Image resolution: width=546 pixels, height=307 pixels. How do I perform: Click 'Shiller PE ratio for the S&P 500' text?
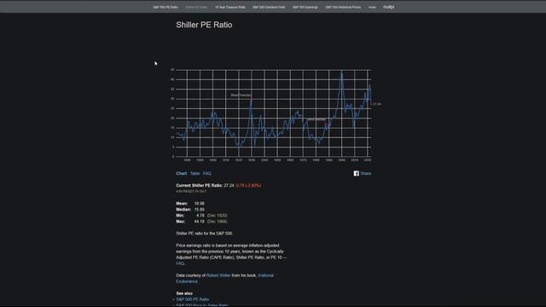tap(204, 234)
